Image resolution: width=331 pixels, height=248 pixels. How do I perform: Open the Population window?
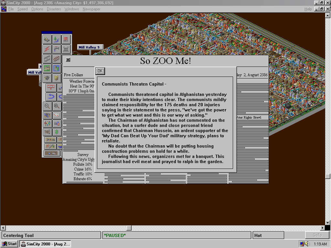(47, 124)
